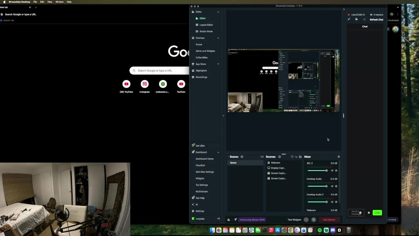
Task: Open the Window menu in the menu bar
Action: click(x=59, y=2)
